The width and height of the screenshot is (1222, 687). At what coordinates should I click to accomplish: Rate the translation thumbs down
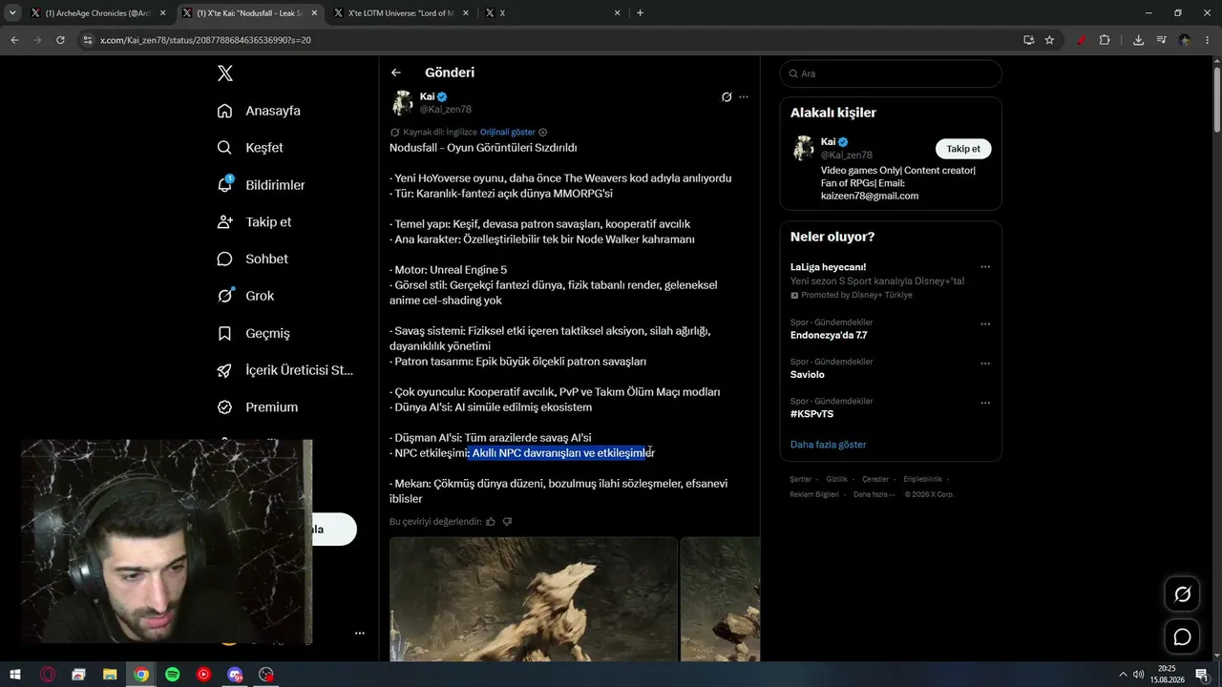click(507, 522)
